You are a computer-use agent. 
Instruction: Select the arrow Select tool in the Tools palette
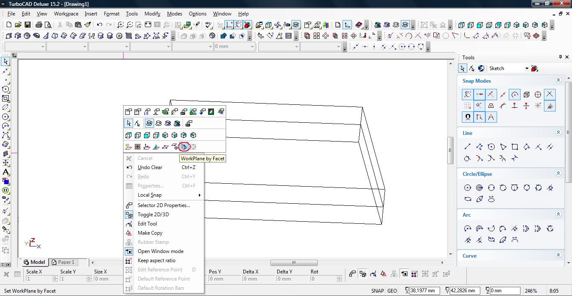click(x=463, y=68)
